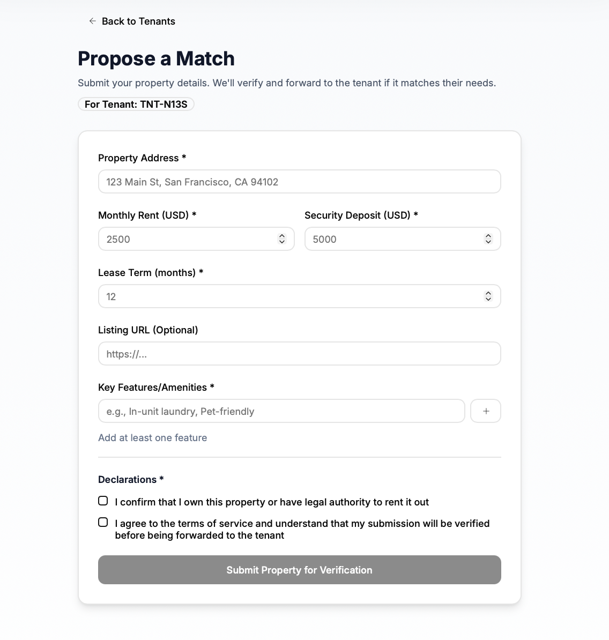Click into the Monthly Rent field
This screenshot has width=609, height=640.
point(188,239)
